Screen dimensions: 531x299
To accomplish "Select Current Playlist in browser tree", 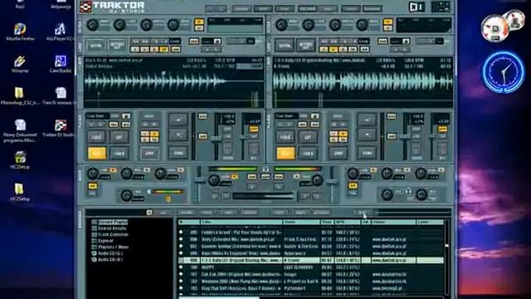I will 113,222.
